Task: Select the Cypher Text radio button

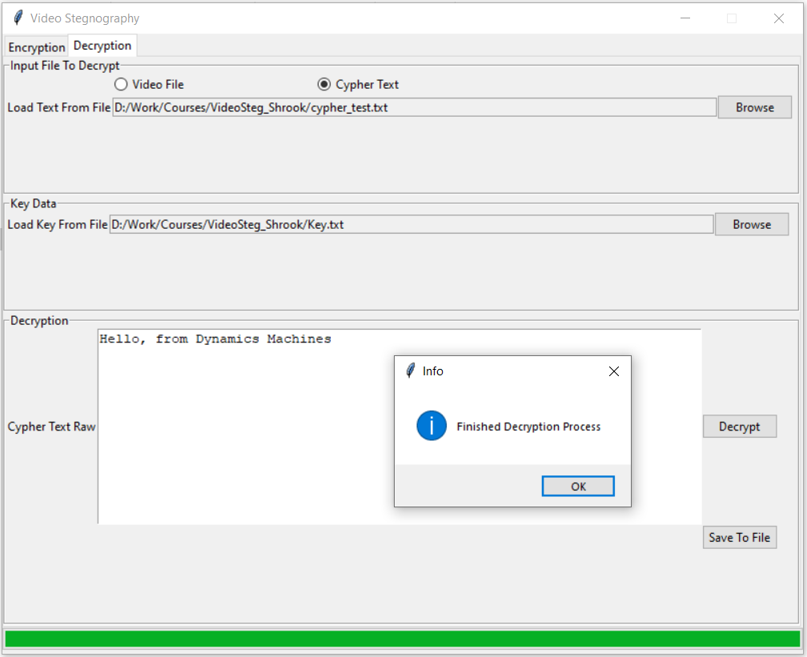Action: (x=323, y=84)
